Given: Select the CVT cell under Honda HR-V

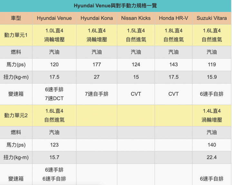Looking at the screenshot, I should (173, 94).
